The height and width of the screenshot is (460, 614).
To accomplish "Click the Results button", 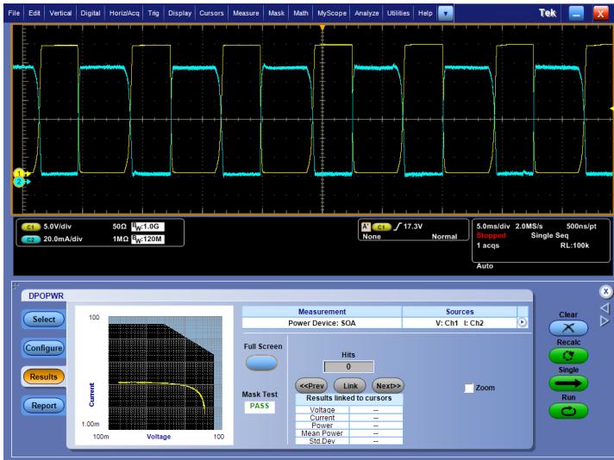I will point(43,376).
